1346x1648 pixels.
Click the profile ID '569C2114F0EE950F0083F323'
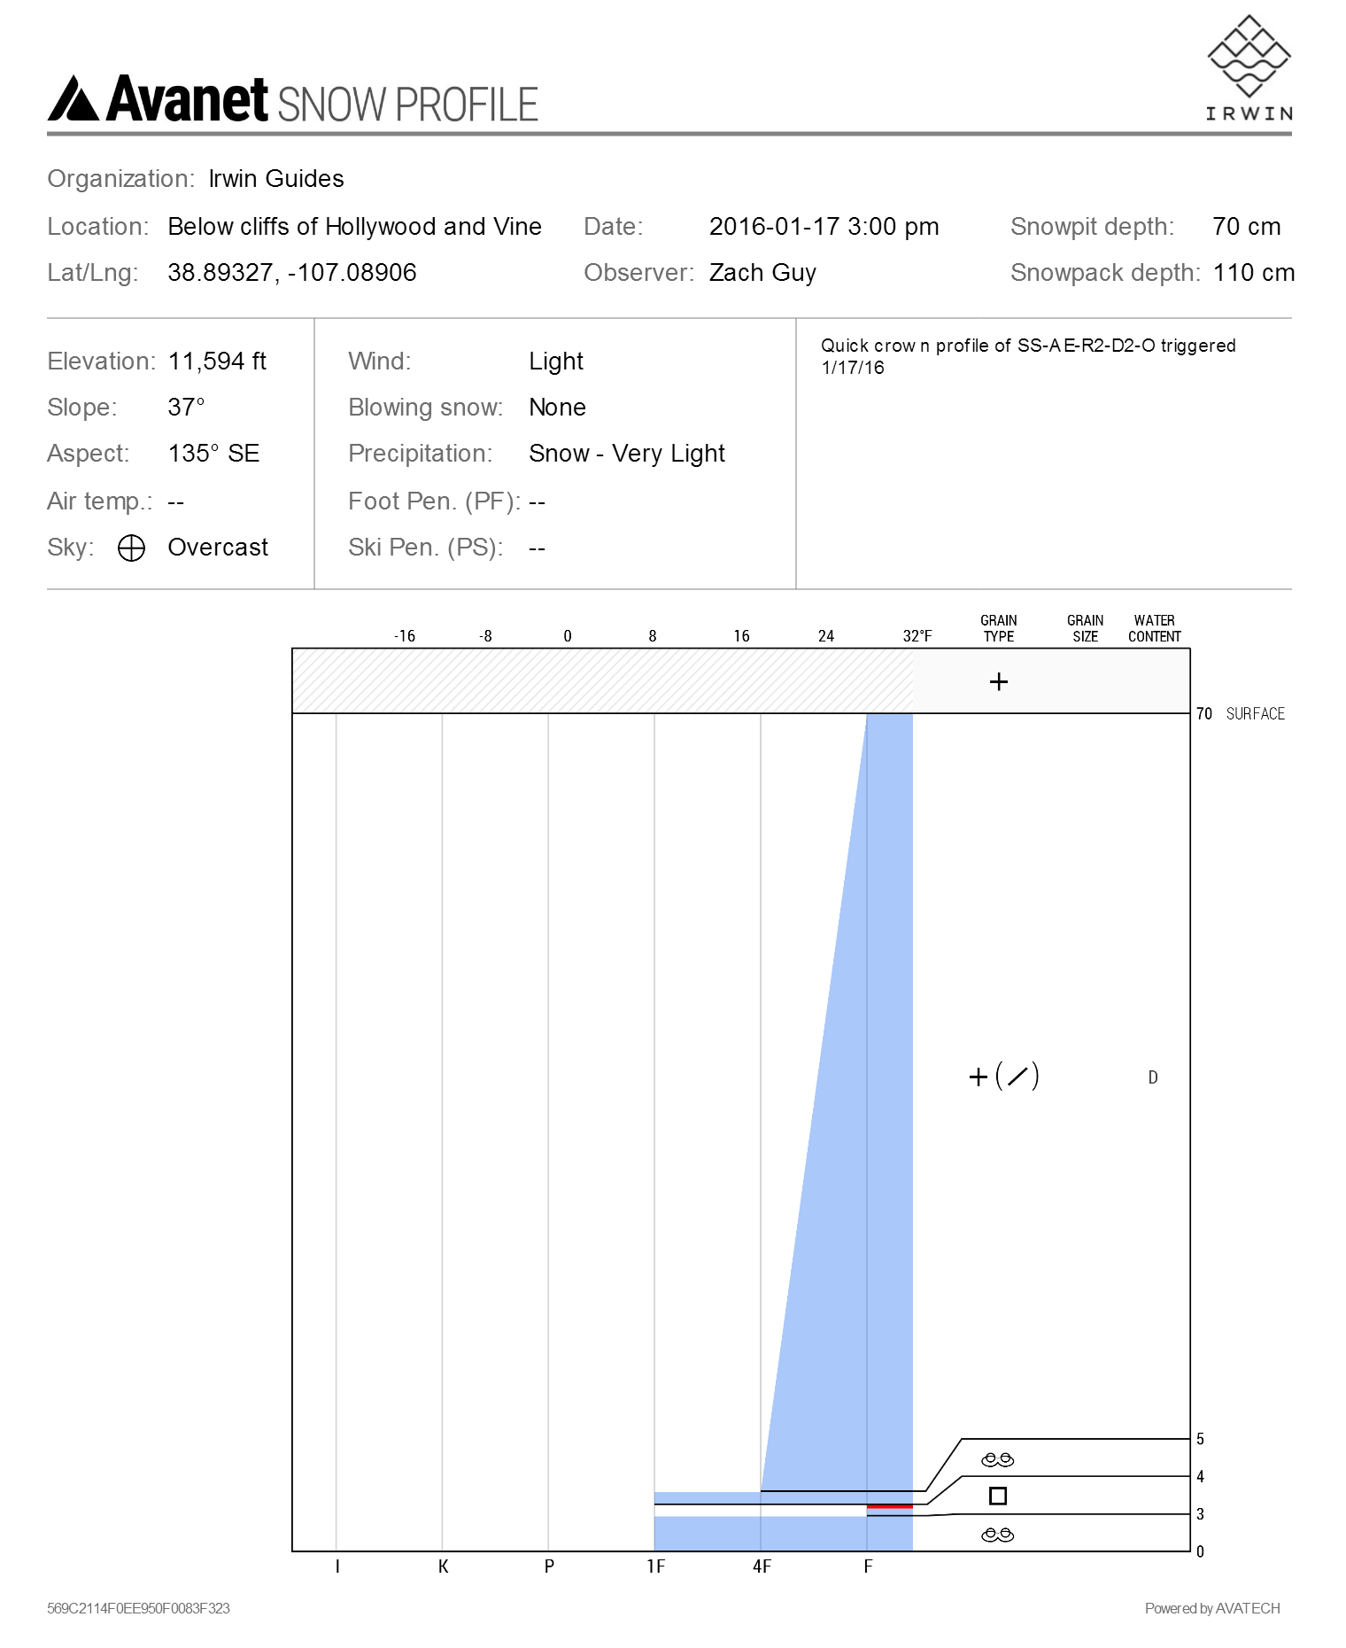pos(138,1608)
